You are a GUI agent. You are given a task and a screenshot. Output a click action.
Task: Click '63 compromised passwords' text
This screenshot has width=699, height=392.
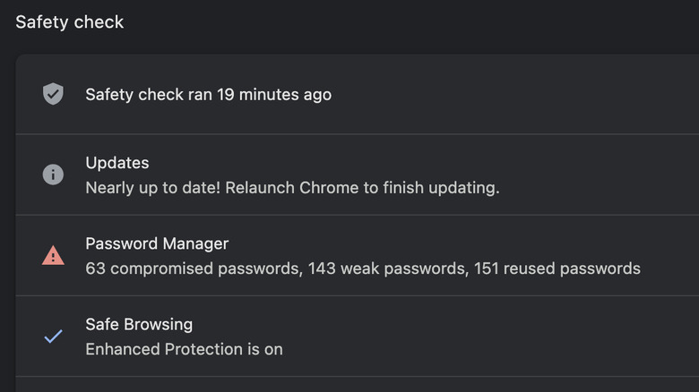193,268
